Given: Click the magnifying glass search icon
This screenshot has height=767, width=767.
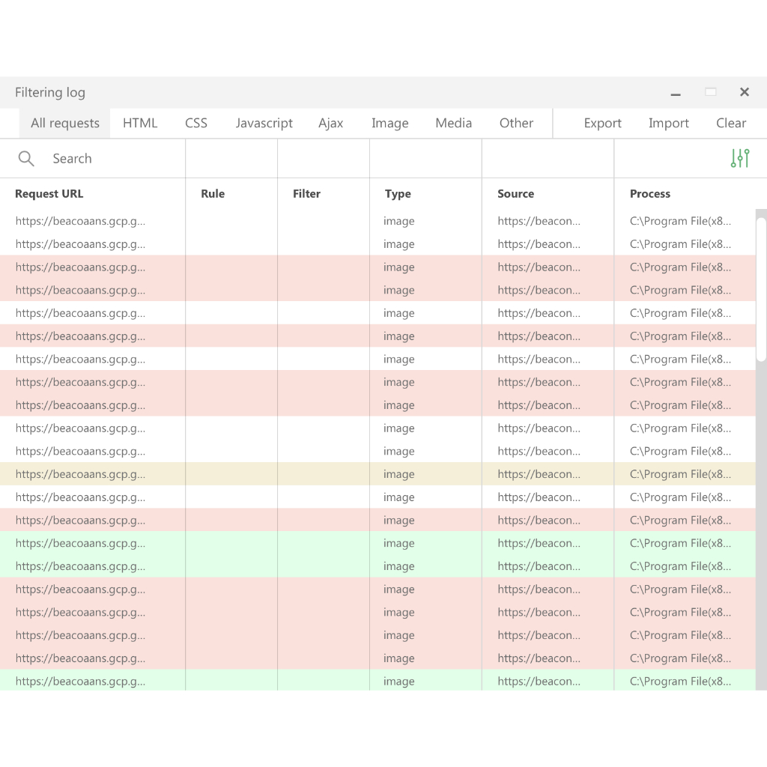Looking at the screenshot, I should [26, 159].
